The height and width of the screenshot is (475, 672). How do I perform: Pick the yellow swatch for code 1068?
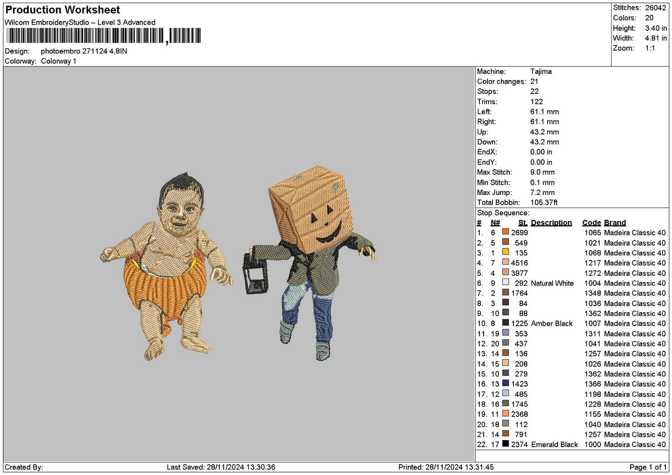506,252
